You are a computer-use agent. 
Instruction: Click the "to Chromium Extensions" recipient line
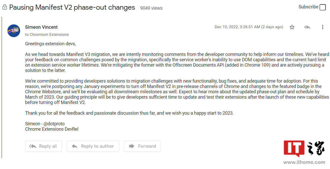[x=47, y=35]
